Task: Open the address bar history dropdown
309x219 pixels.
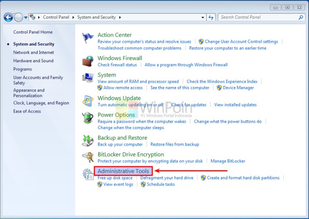Action: point(203,17)
